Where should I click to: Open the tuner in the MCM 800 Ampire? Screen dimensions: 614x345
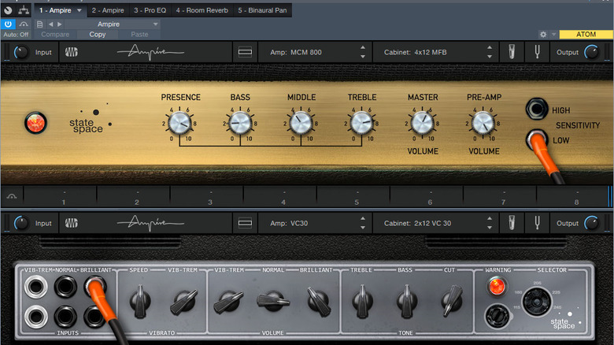point(537,53)
